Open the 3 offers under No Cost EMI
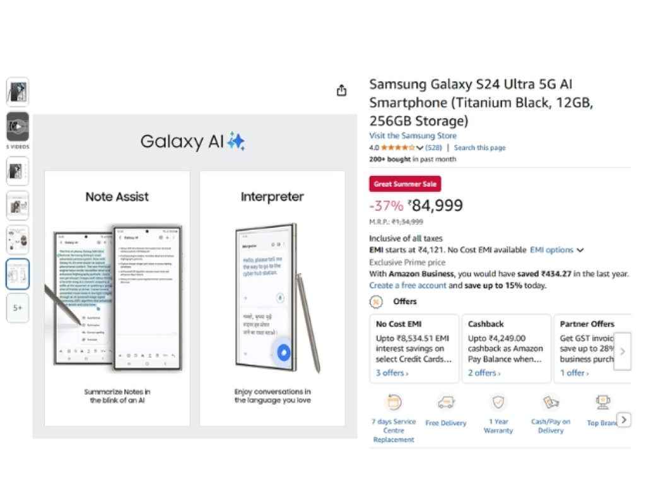 coord(391,373)
